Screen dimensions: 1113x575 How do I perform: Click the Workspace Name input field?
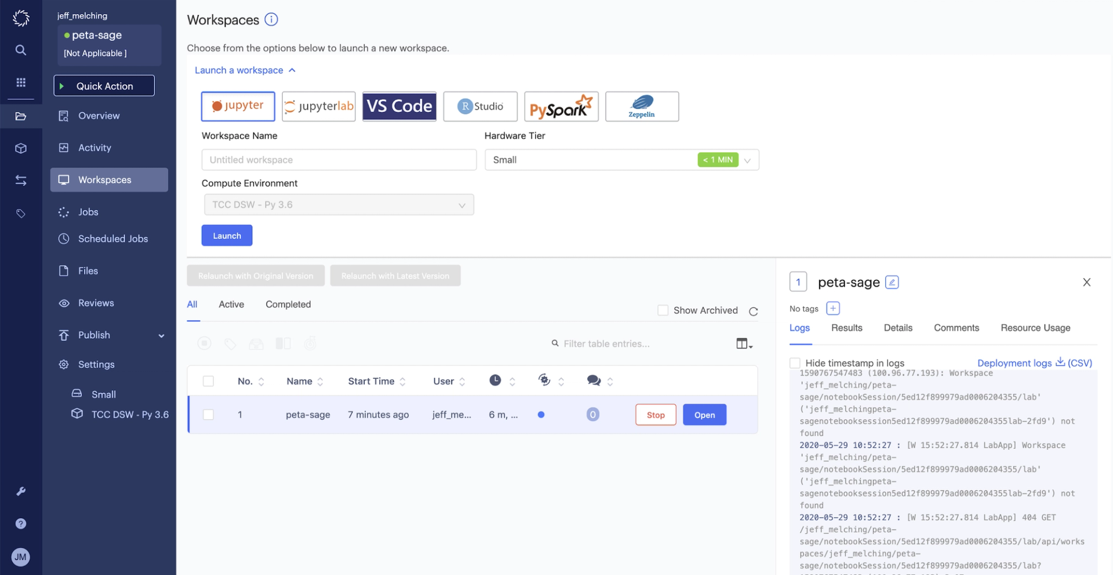click(339, 160)
